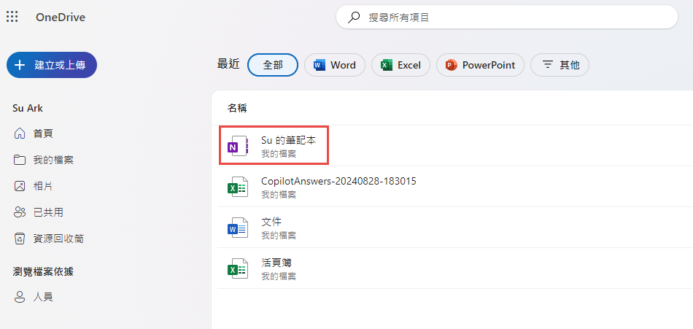Click the OneDrive title link
The width and height of the screenshot is (693, 329).
pyautogui.click(x=61, y=18)
